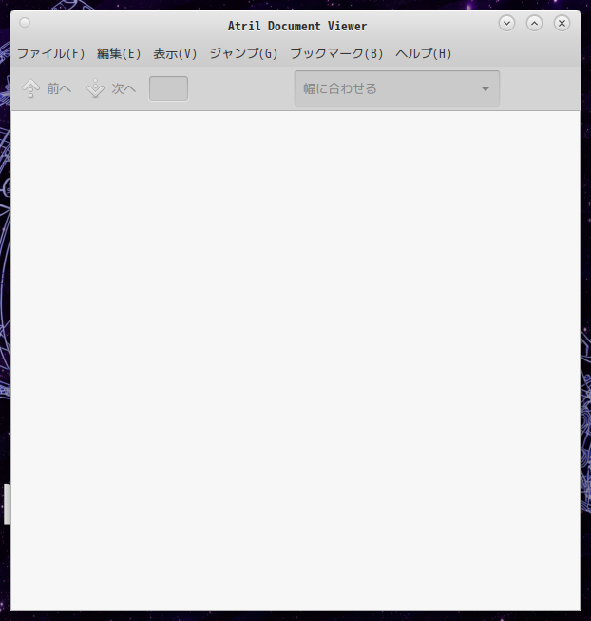Click the 前へ up-arrow icon
The image size is (591, 621).
[x=30, y=88]
